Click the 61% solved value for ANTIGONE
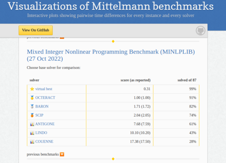The height and width of the screenshot is (163, 226). [193, 124]
